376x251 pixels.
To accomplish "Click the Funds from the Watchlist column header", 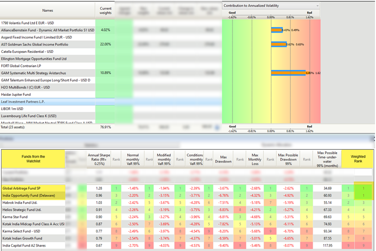I will pos(33,159).
